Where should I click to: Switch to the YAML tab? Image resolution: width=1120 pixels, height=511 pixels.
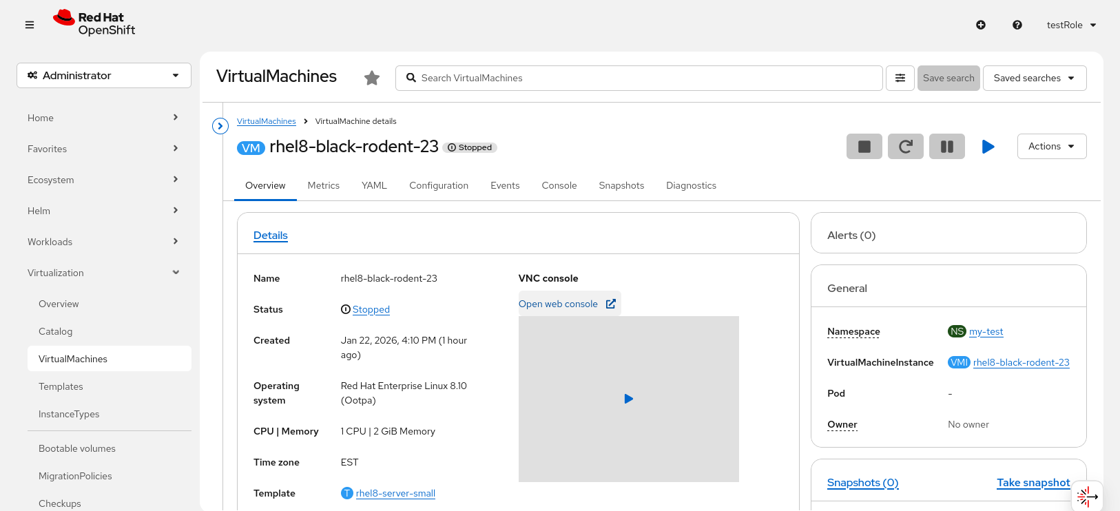point(374,186)
